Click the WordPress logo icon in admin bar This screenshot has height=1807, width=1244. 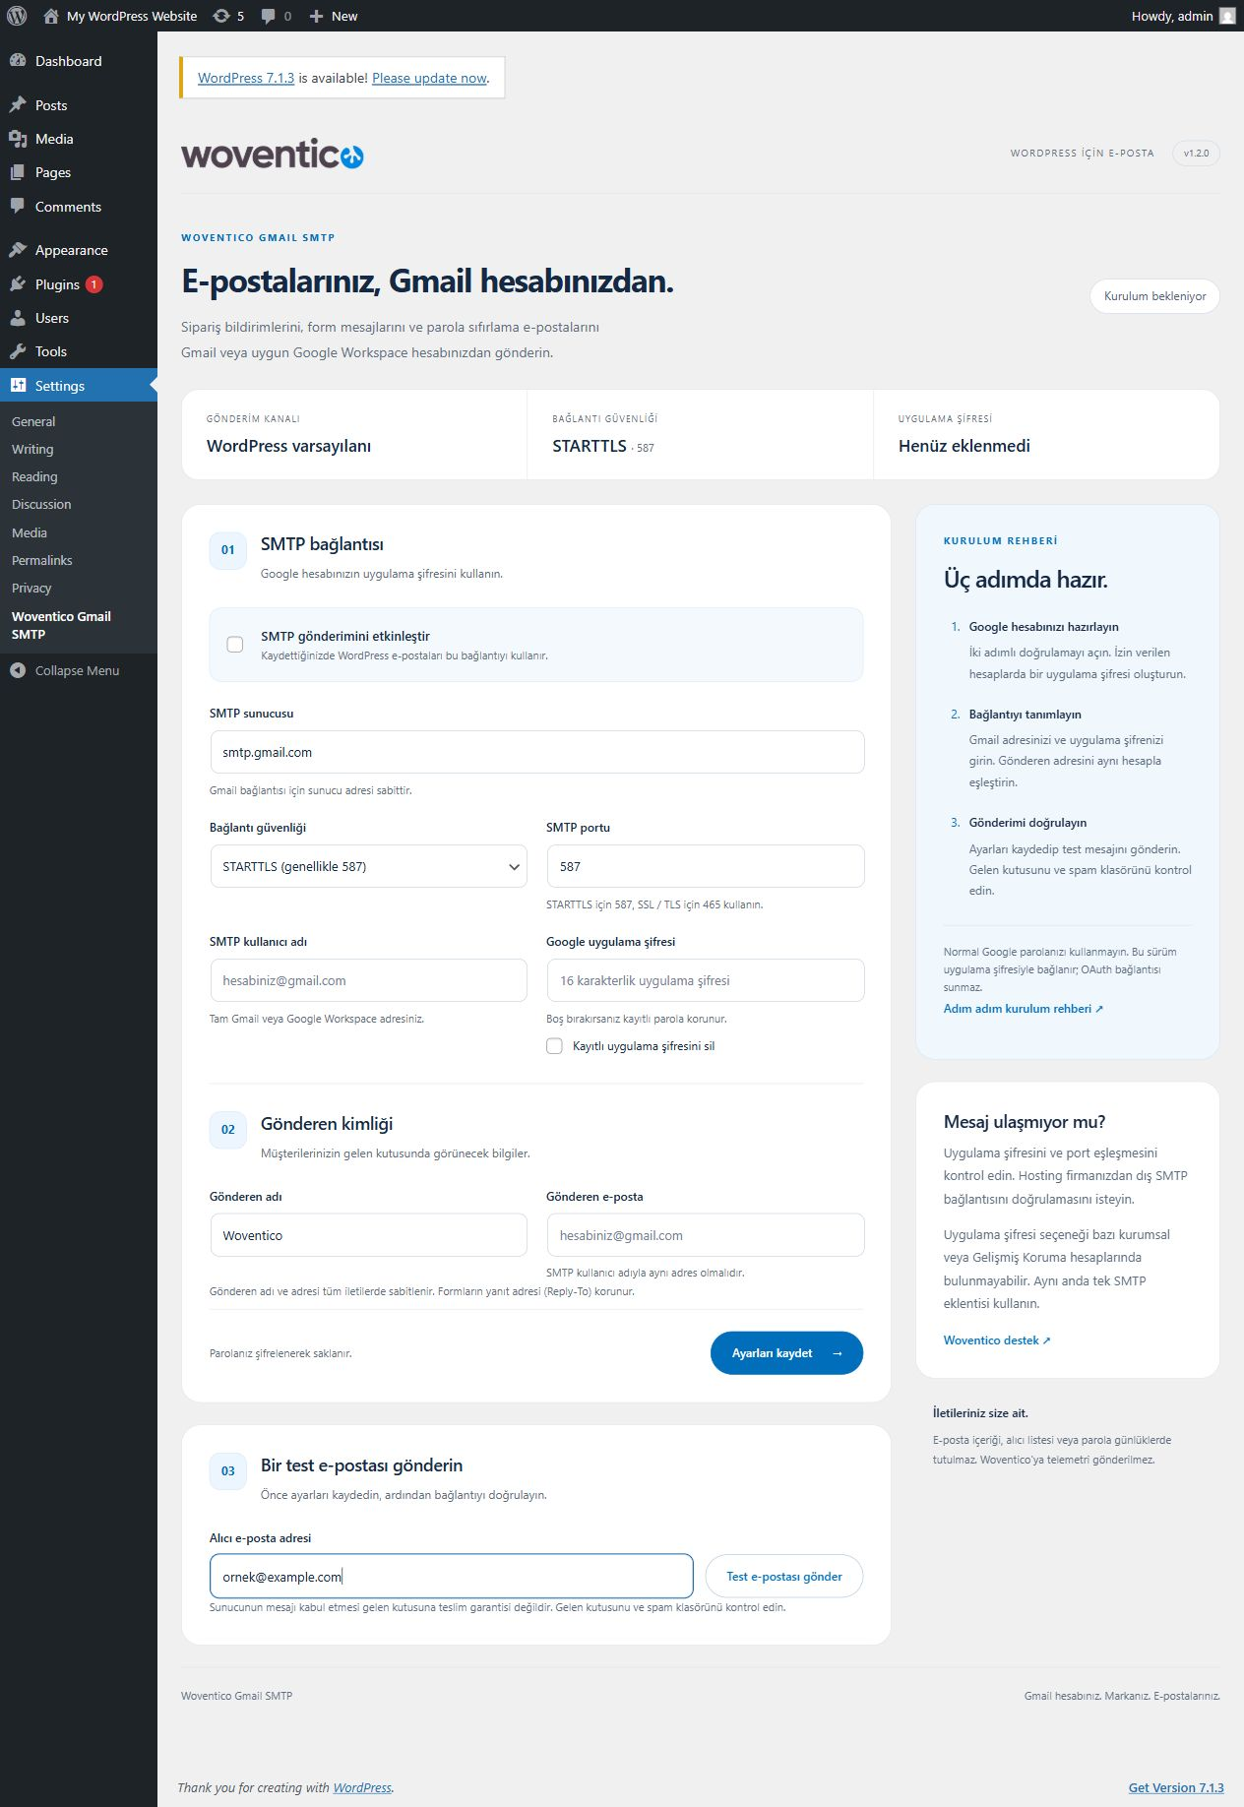tap(17, 16)
